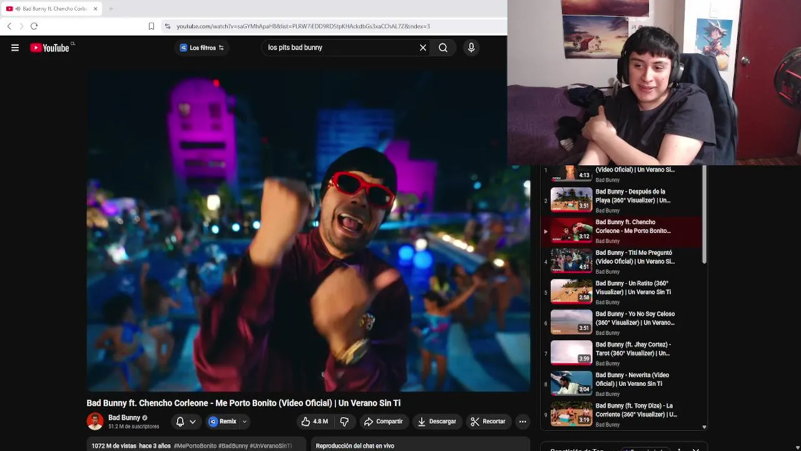Open a new browser tab with plus
801x451 pixels.
pos(111,9)
